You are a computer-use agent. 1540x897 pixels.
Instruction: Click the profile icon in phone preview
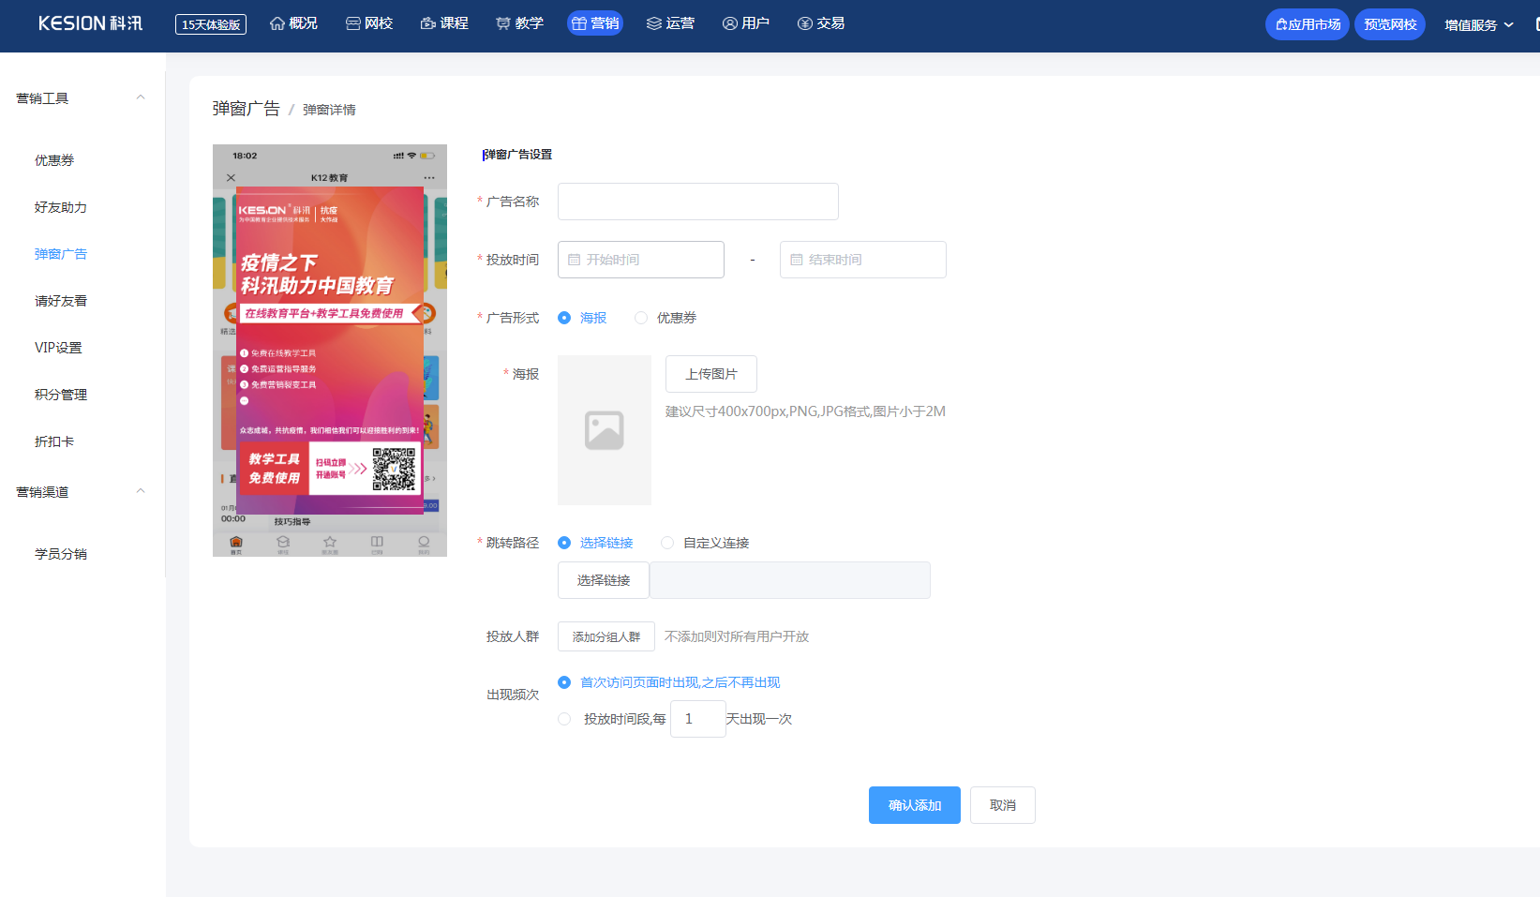pos(424,543)
